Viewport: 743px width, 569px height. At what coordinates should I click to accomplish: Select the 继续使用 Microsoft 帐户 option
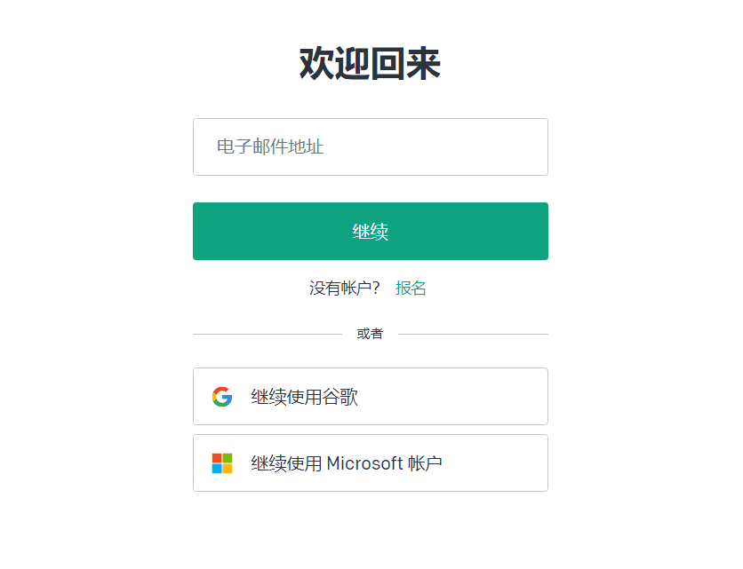[371, 462]
